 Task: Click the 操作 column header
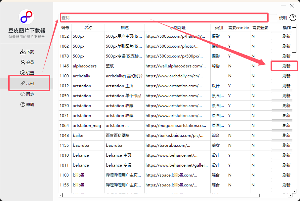coord(286,28)
